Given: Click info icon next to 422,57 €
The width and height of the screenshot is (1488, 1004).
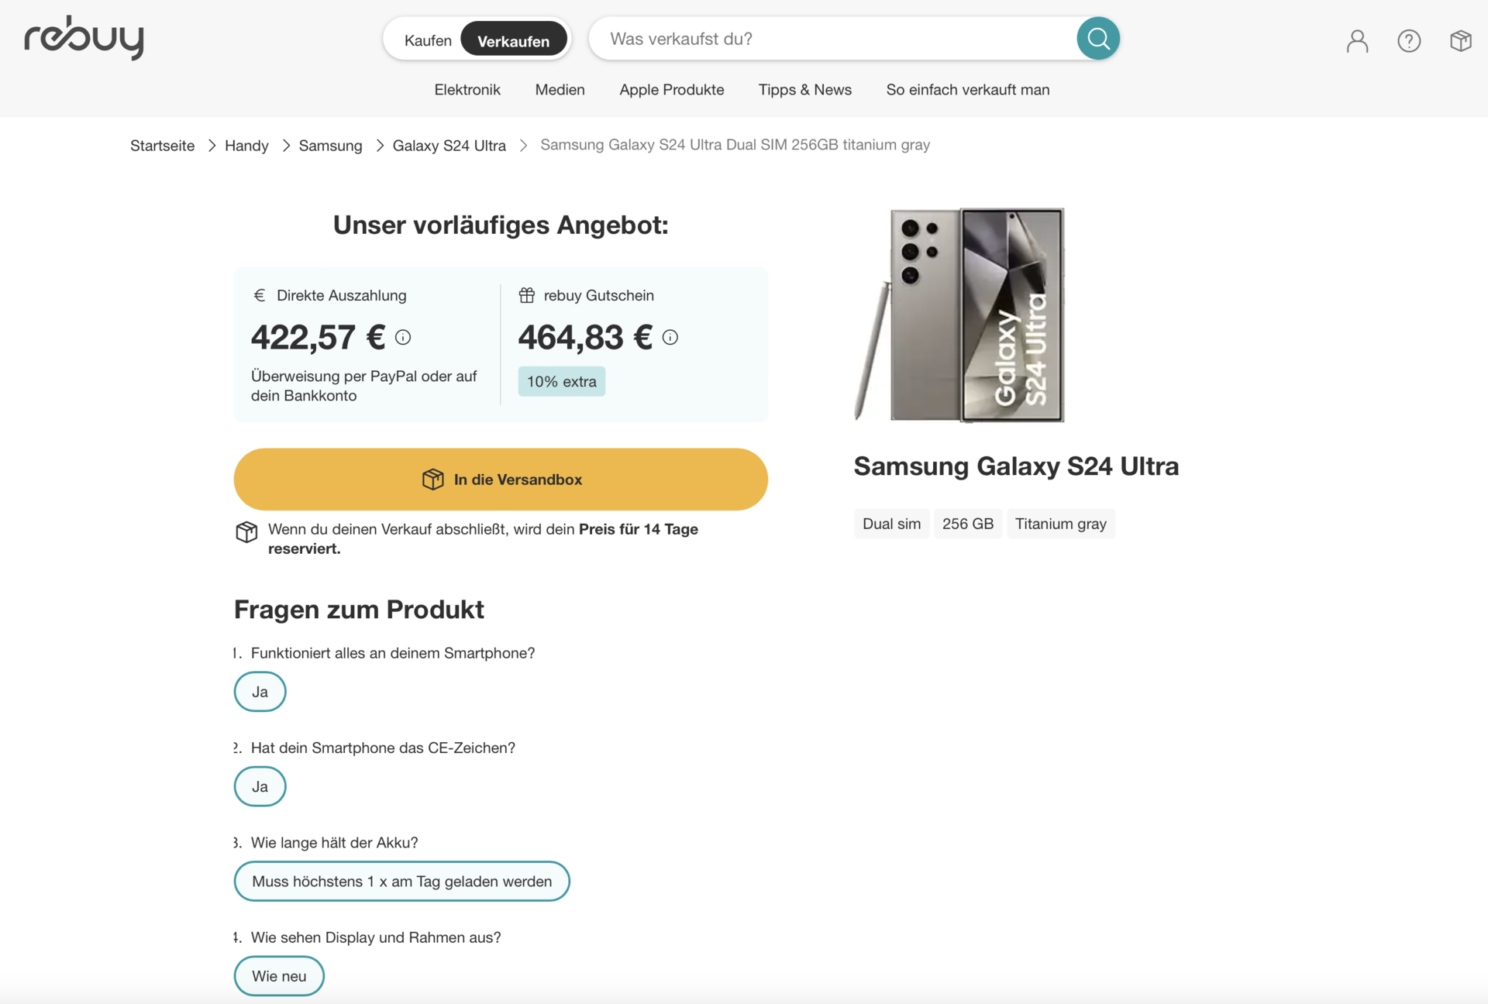Looking at the screenshot, I should pyautogui.click(x=403, y=337).
